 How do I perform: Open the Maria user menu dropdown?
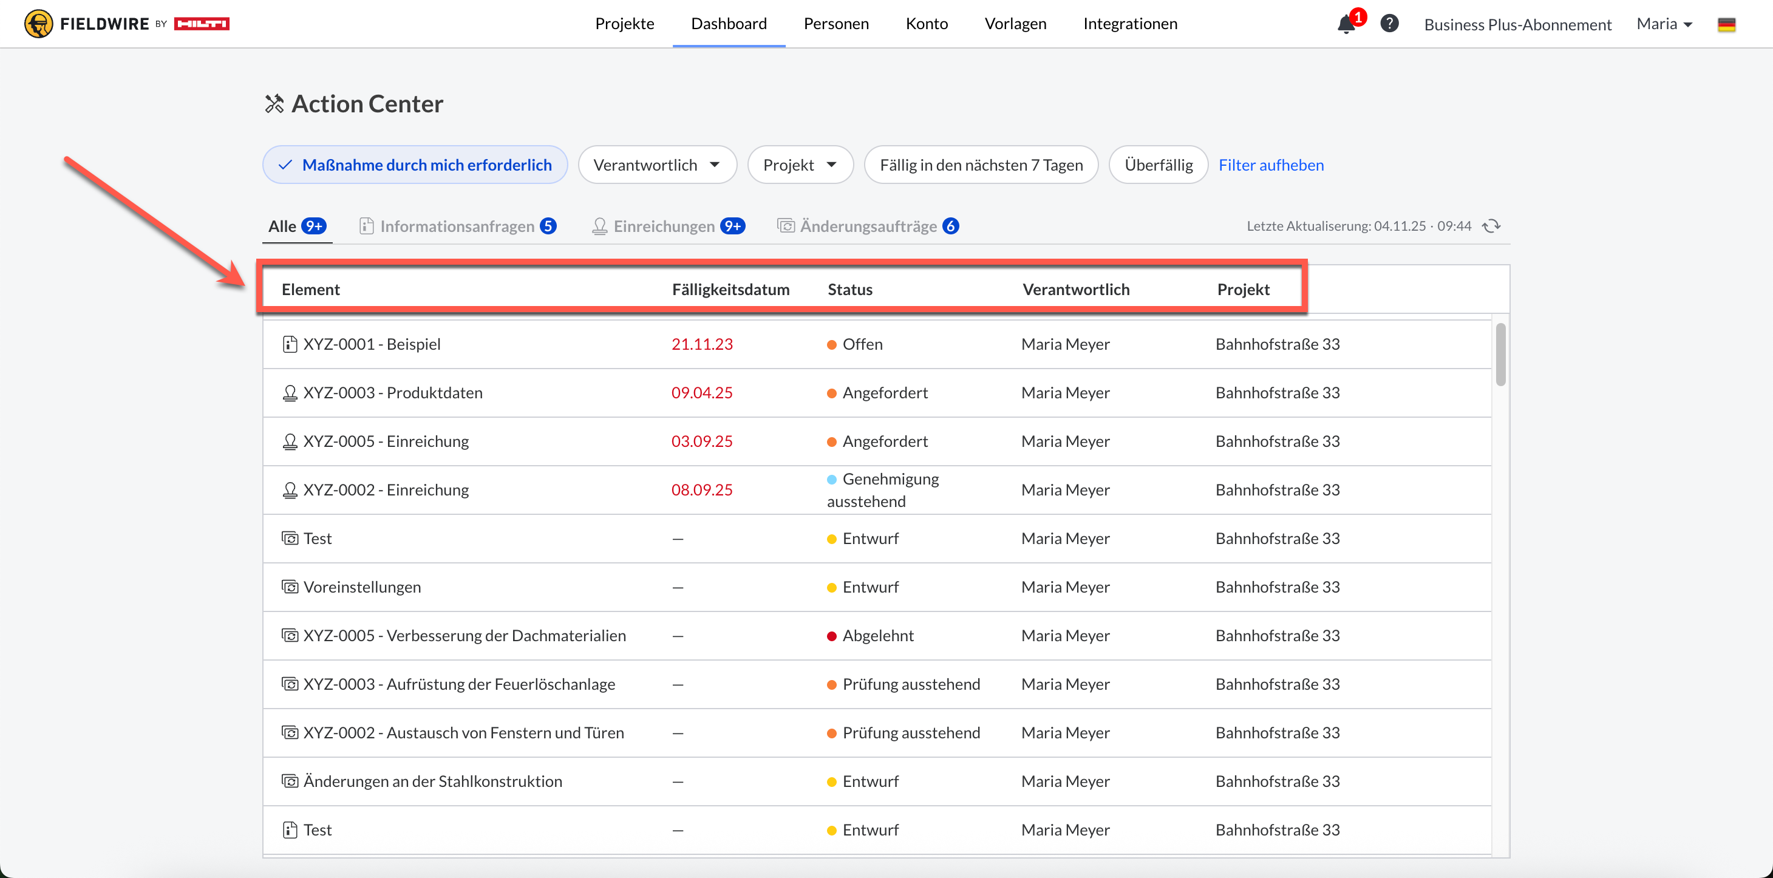coord(1664,24)
